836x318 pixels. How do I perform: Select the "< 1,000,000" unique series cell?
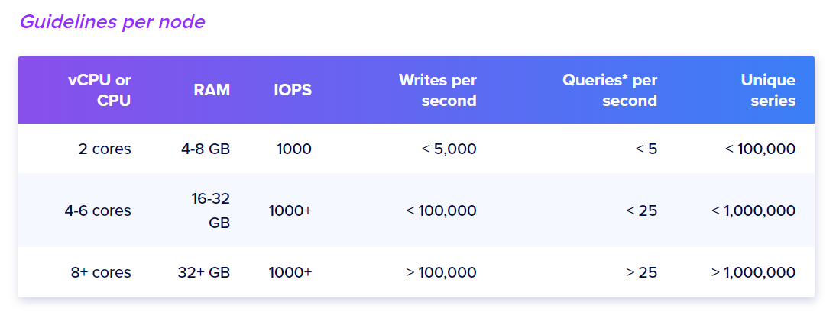753,210
